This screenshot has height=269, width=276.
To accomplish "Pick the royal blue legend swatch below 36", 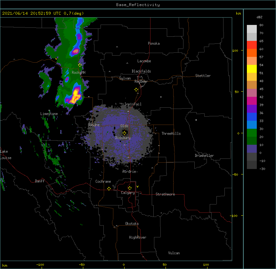I will point(252,117).
